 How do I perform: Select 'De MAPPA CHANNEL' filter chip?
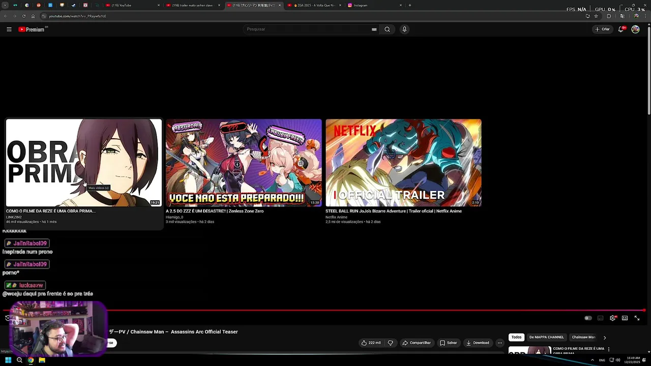pos(547,338)
